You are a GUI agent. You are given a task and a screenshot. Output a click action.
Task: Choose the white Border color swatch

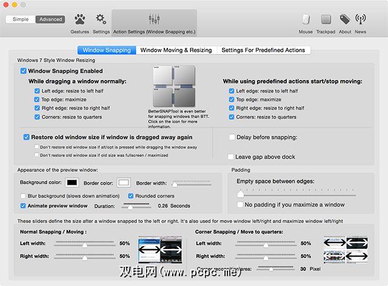124,182
